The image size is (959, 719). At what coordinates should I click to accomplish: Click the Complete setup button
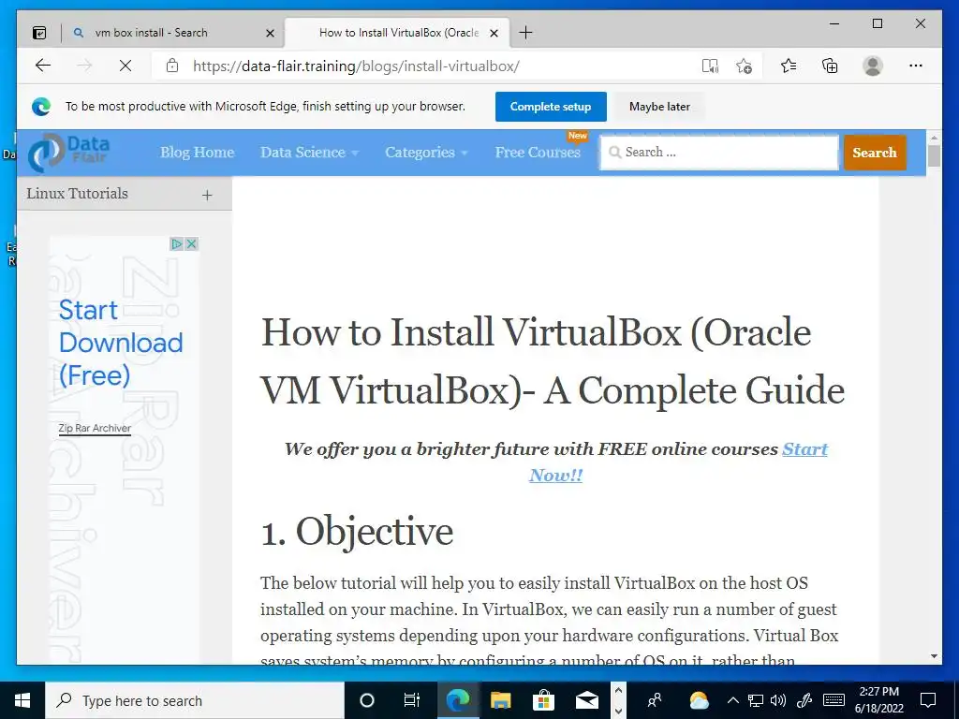coord(551,107)
